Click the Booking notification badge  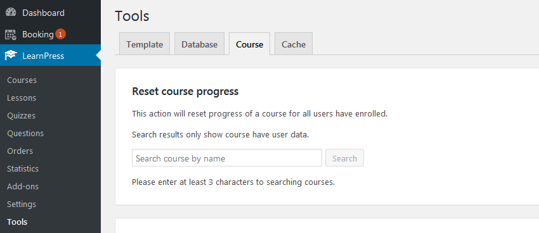tap(60, 34)
